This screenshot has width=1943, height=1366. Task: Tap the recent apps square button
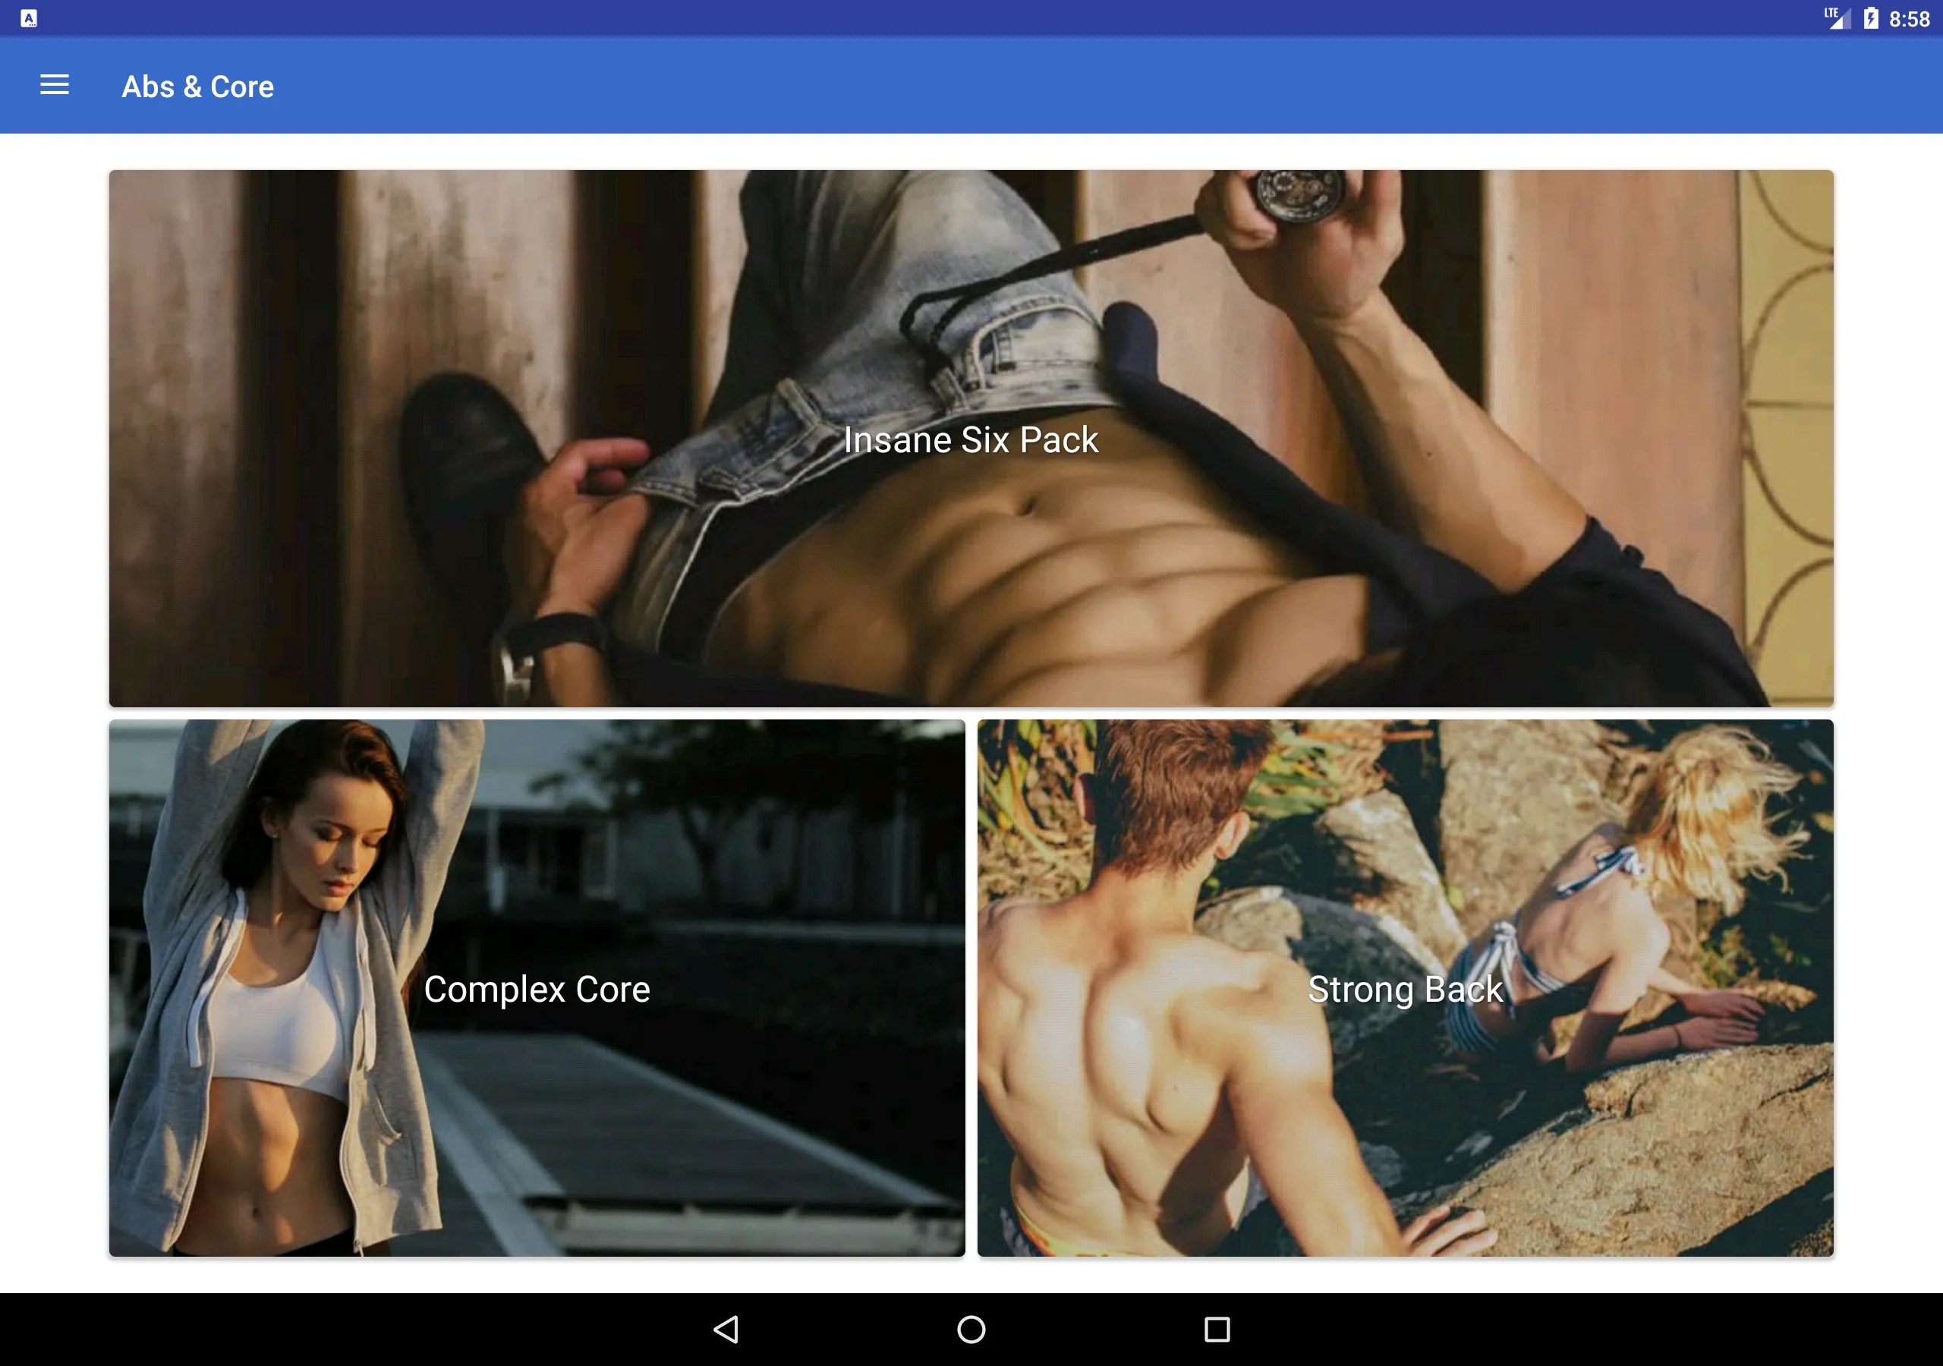(x=1216, y=1329)
